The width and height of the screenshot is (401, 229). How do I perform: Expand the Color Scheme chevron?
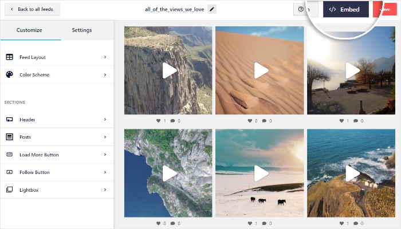tap(105, 74)
